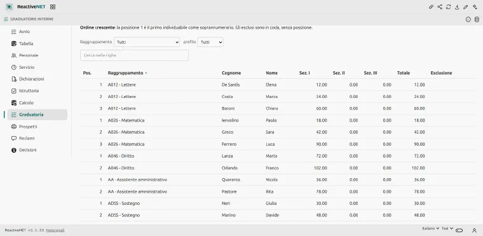Click the list icon beside Graduatorie Interne
483x236 pixels.
click(x=6, y=19)
